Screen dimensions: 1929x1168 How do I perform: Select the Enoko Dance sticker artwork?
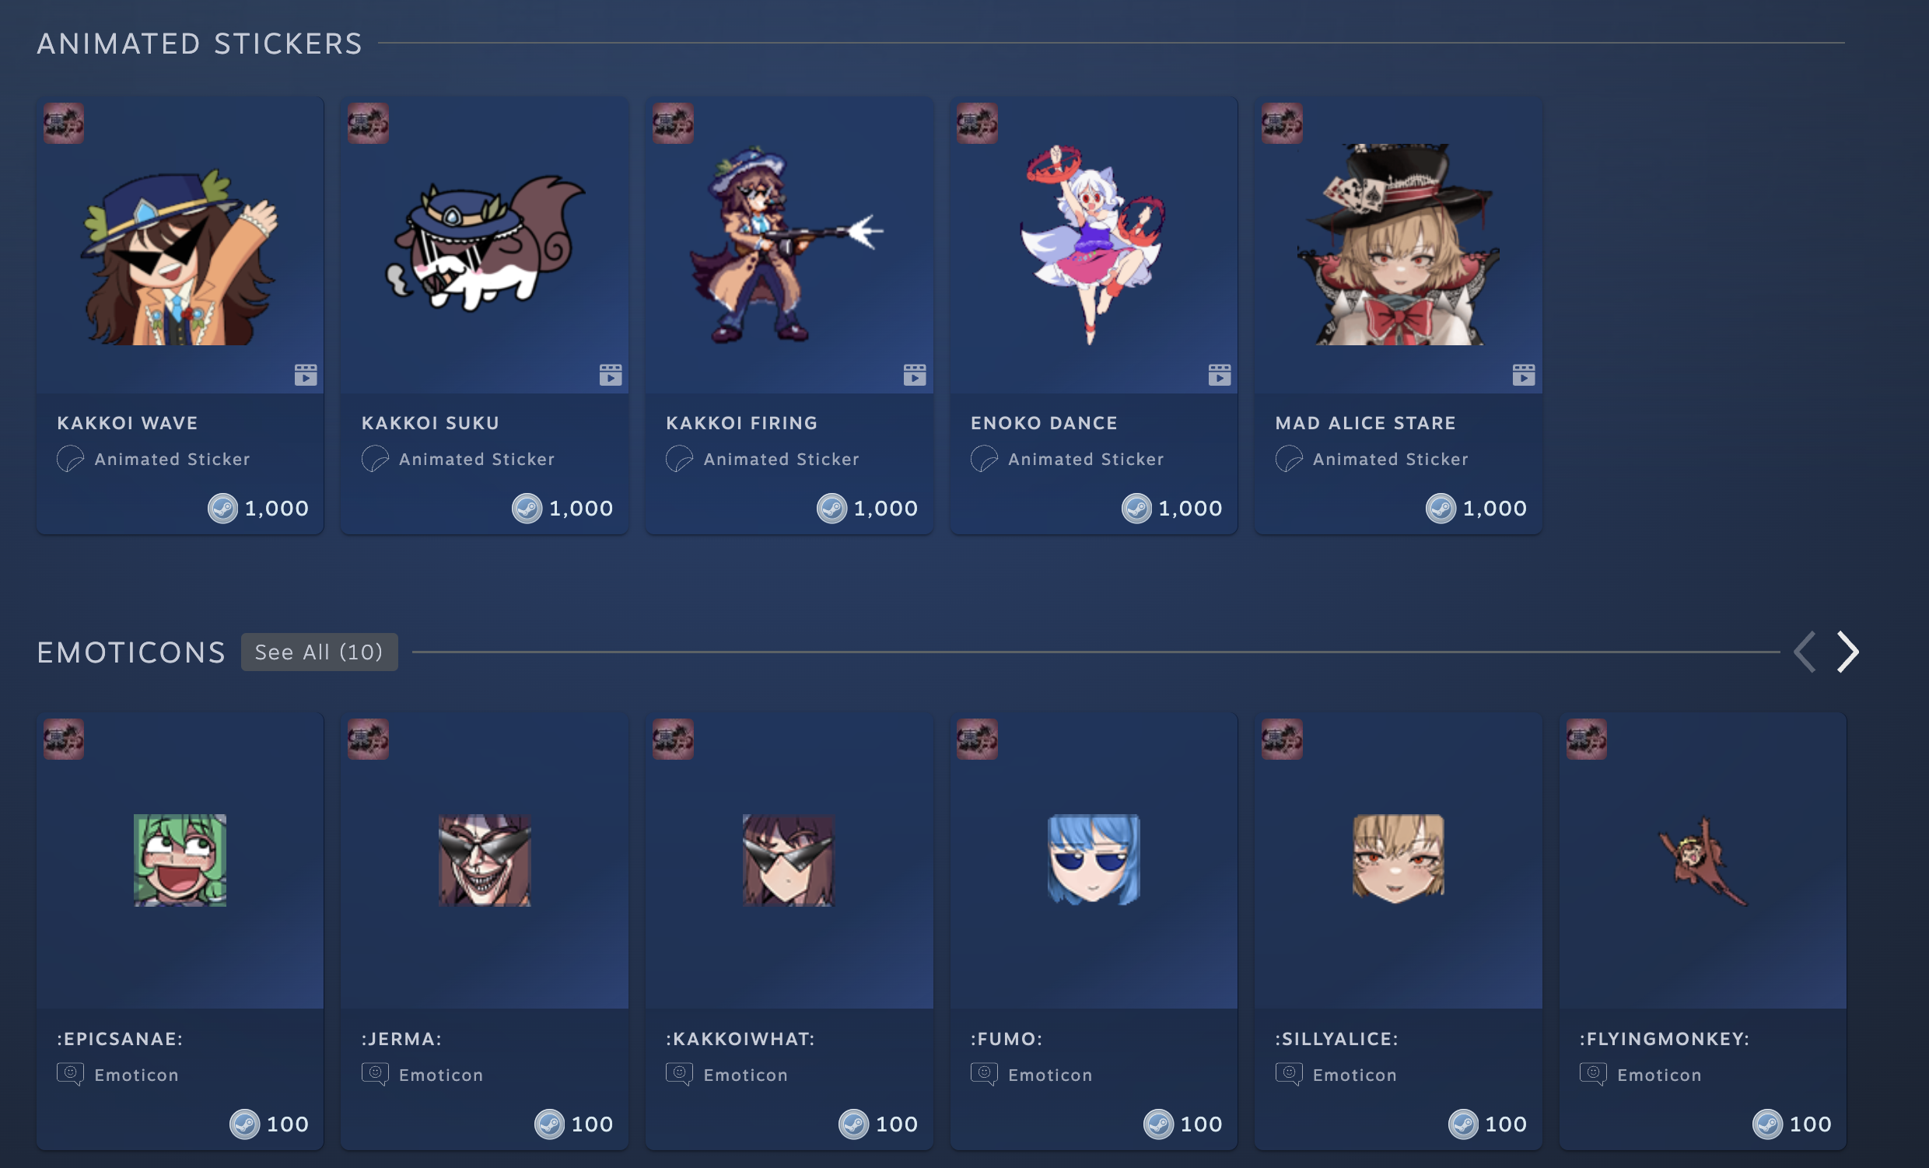coord(1094,244)
